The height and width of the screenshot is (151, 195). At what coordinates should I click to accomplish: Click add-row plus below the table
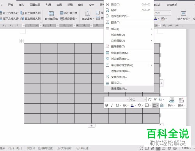tap(92, 125)
